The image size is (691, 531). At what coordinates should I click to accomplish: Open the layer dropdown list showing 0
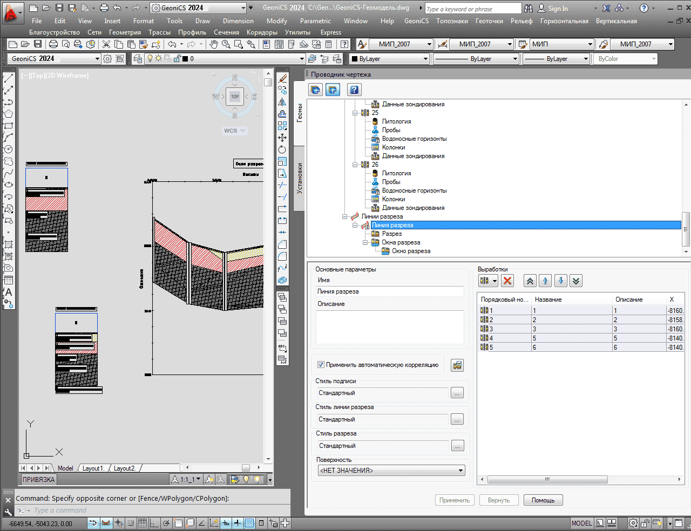[301, 59]
